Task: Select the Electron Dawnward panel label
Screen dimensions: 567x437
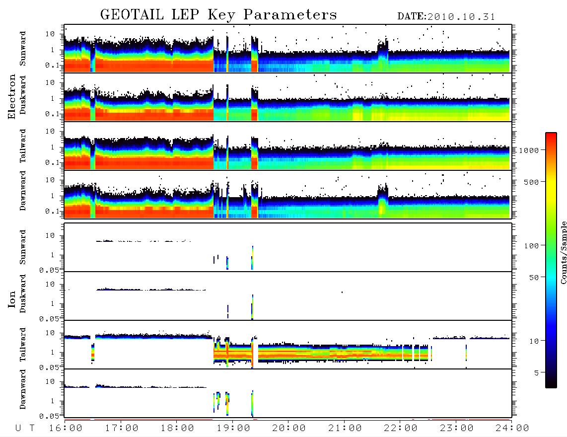Action: click(23, 191)
